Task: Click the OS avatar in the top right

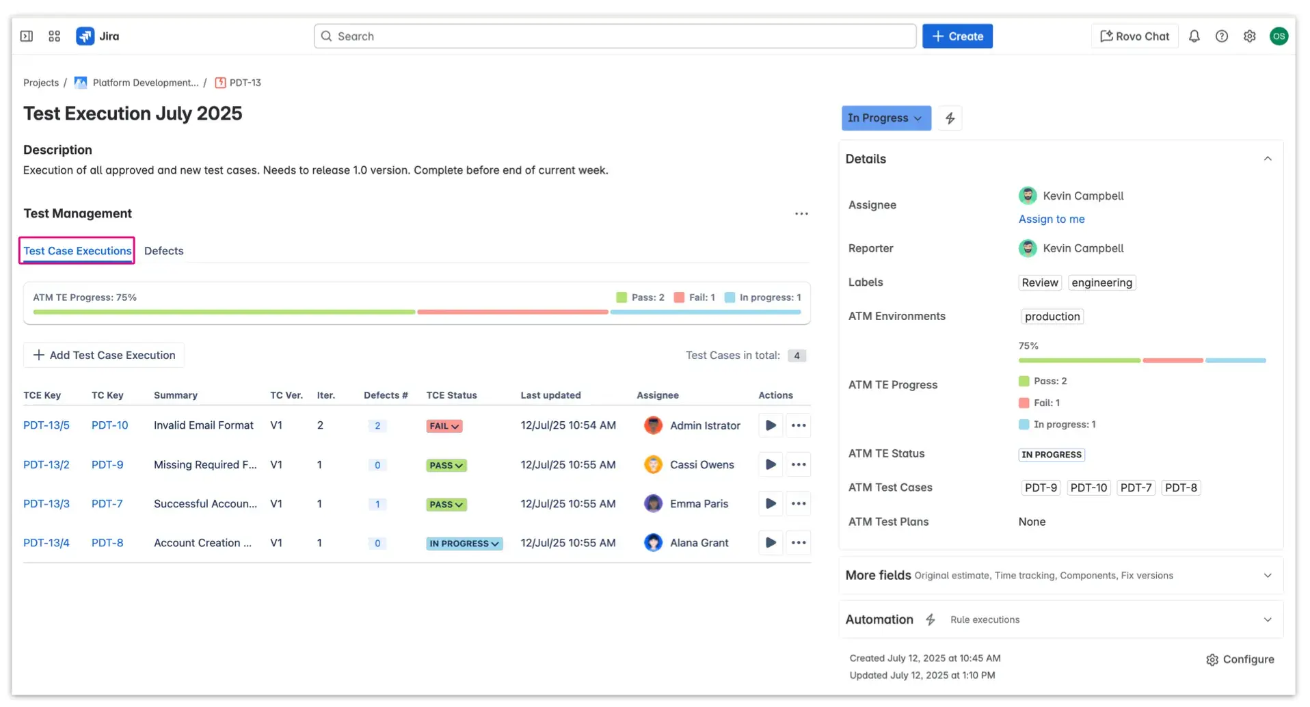Action: pyautogui.click(x=1279, y=36)
